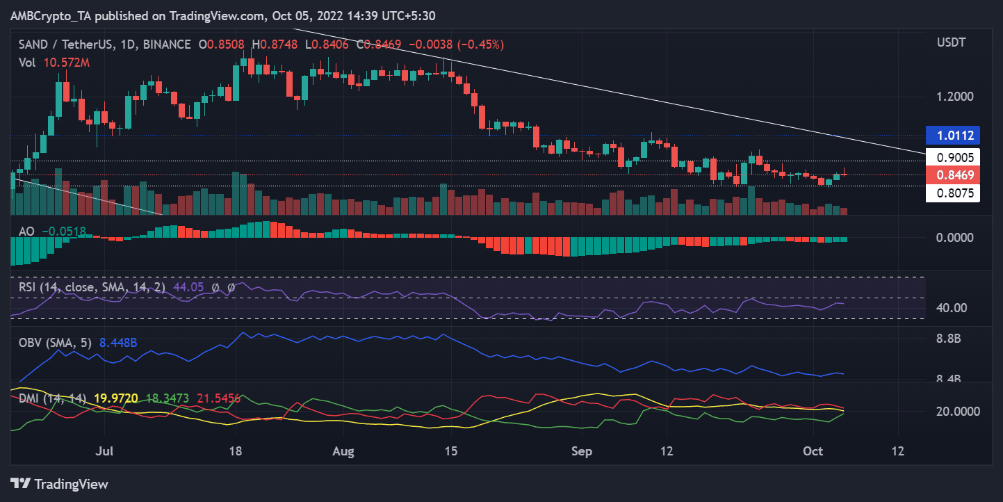Click the red 21.5456 DMI value
The width and height of the screenshot is (1003, 502).
[x=218, y=398]
